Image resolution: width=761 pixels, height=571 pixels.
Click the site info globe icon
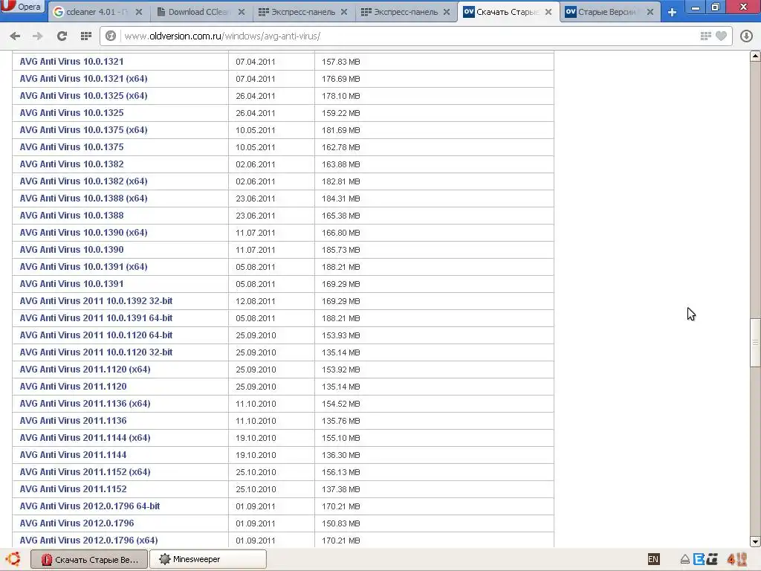pos(111,36)
